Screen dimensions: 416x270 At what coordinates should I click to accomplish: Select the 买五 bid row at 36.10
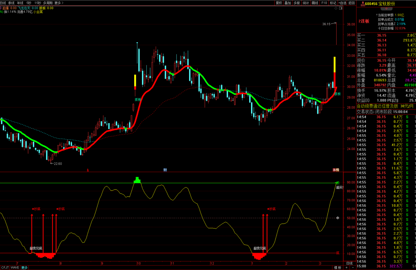click(386, 55)
